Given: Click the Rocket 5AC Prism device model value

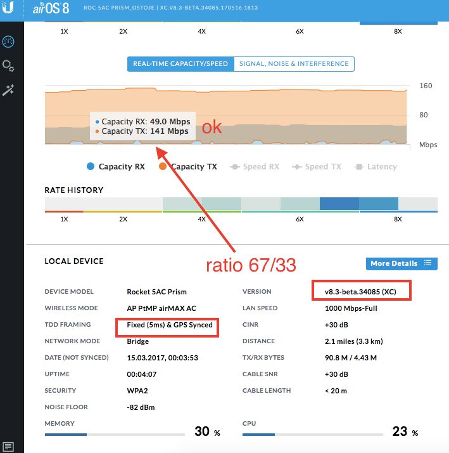Looking at the screenshot, I should click(x=156, y=292).
